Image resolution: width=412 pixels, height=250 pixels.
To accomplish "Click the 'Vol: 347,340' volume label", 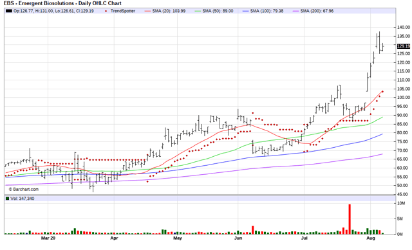I will [23, 199].
